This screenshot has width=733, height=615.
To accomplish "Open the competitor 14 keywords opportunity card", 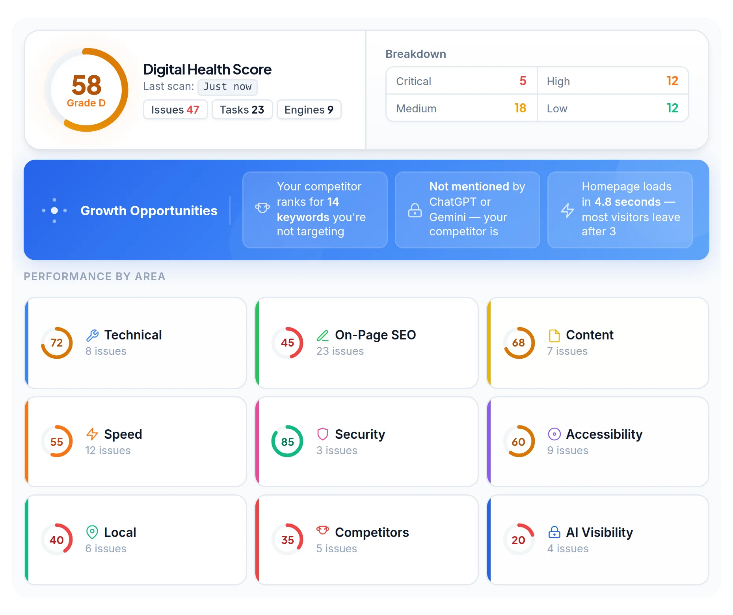I will (315, 210).
